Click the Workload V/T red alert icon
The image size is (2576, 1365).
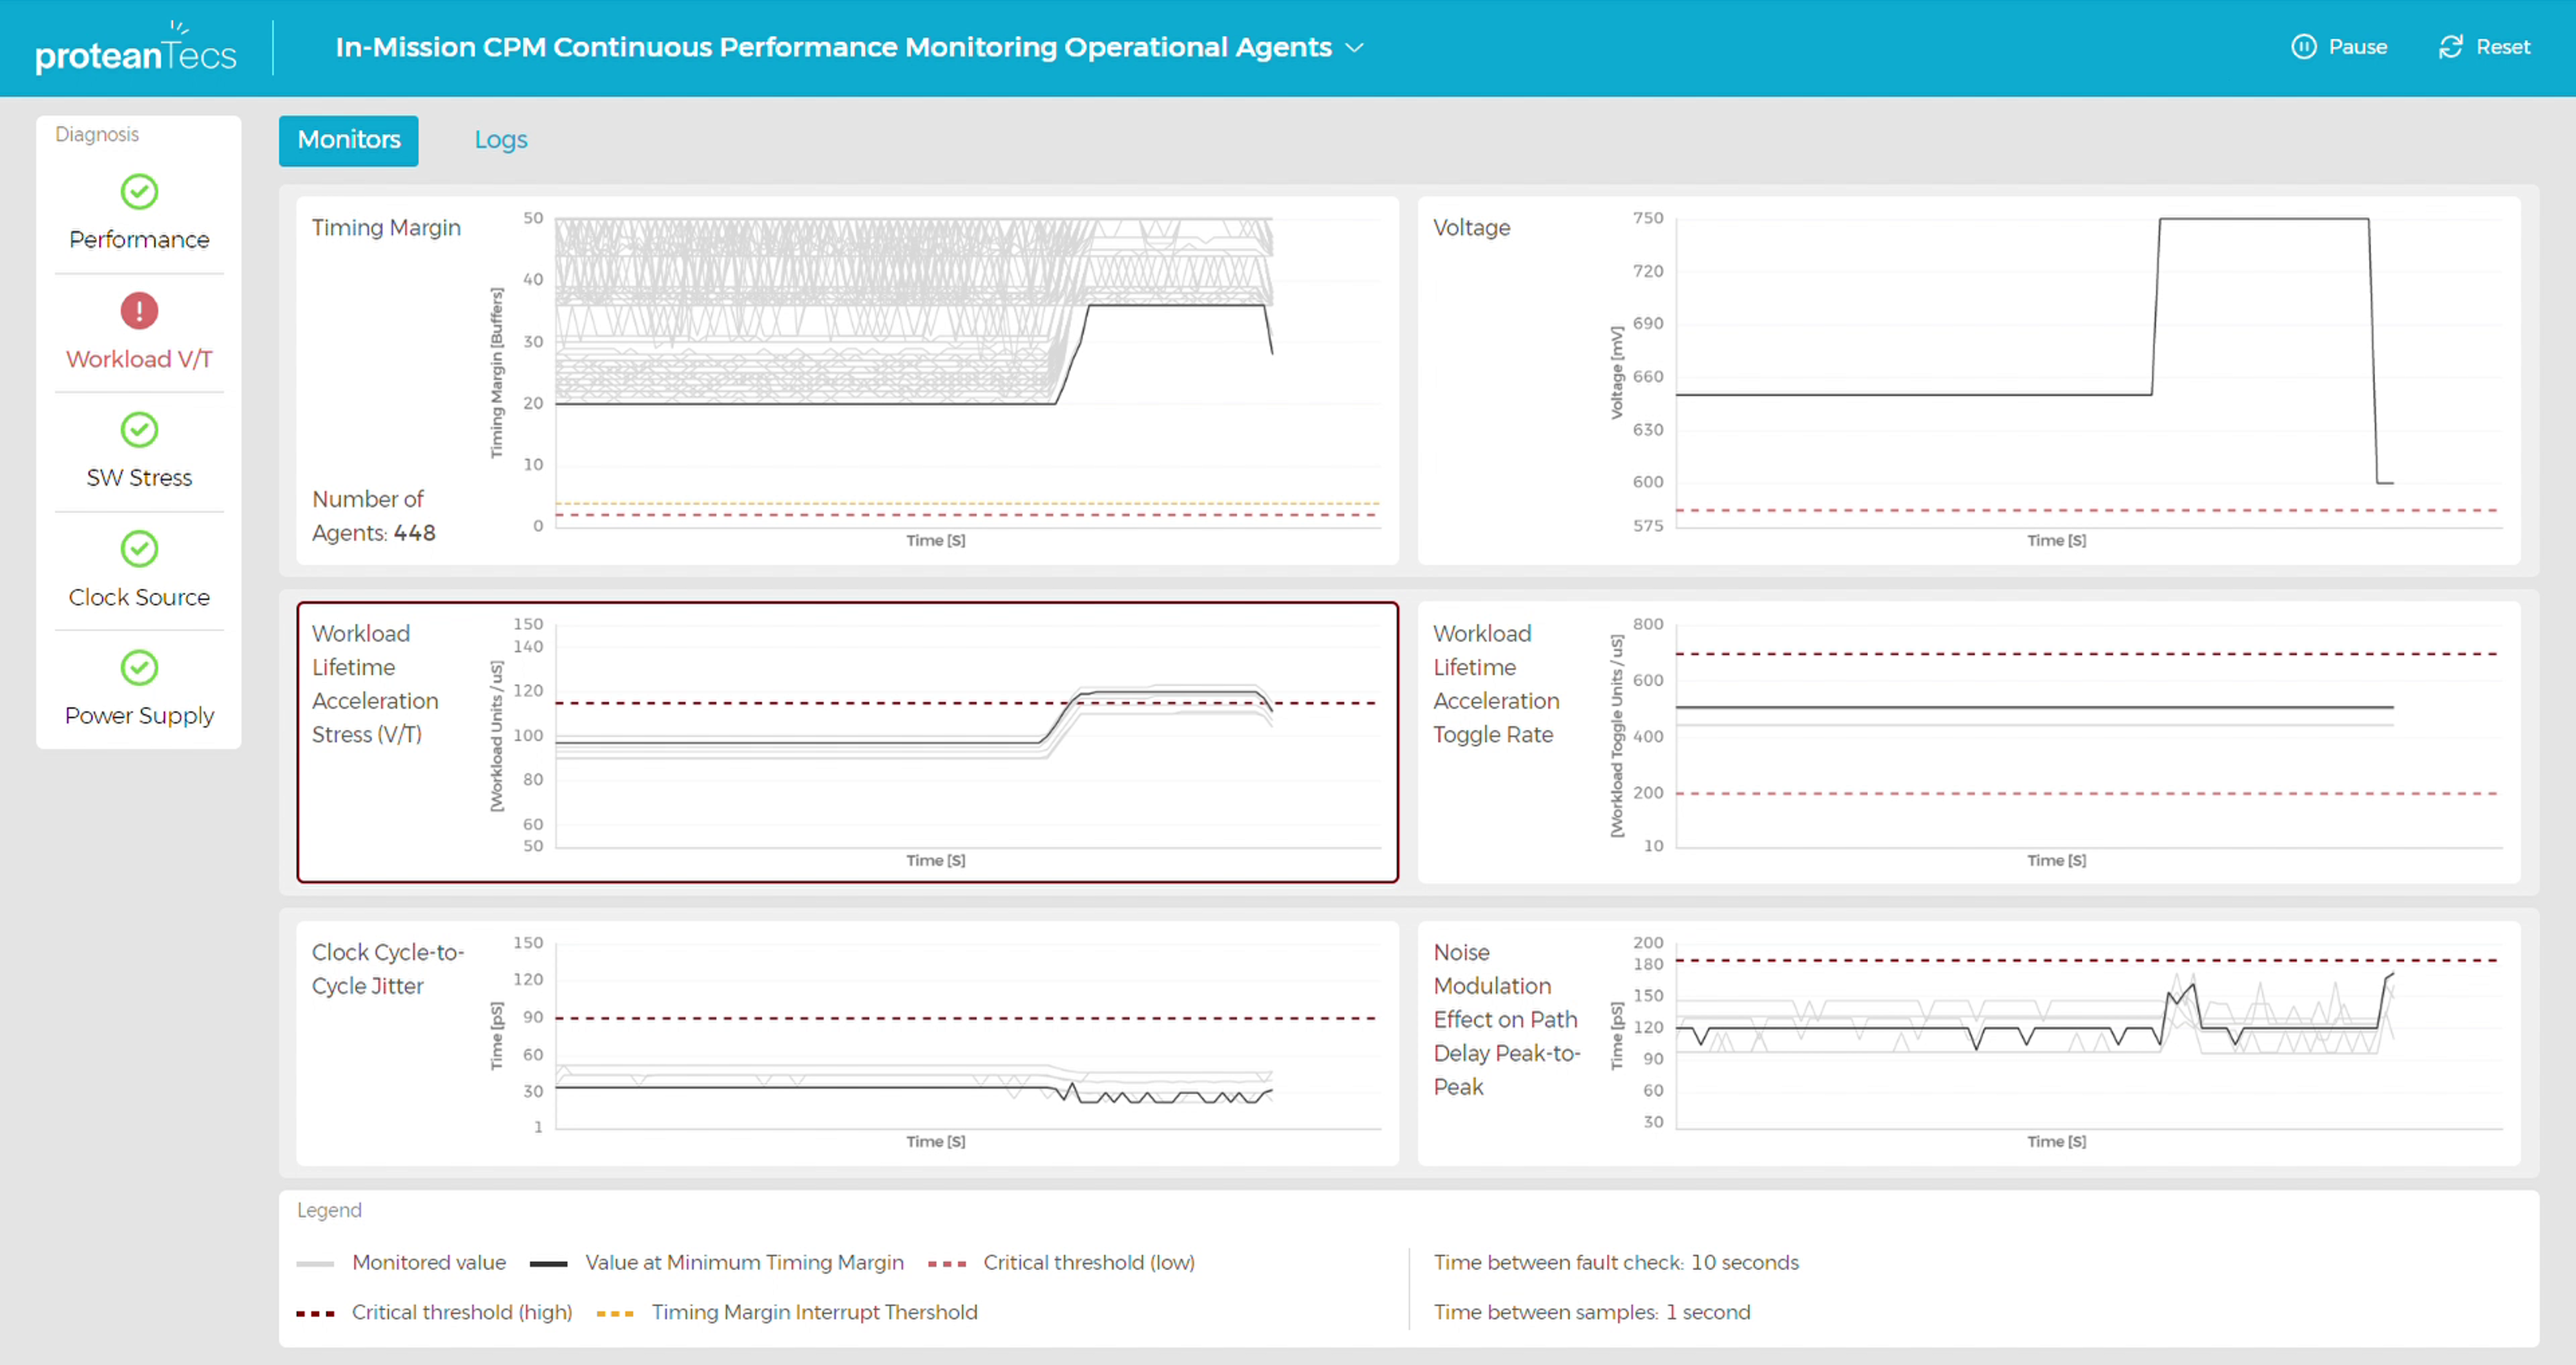point(139,310)
